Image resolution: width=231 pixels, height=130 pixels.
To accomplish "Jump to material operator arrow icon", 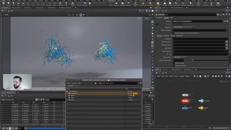I will point(224,21).
